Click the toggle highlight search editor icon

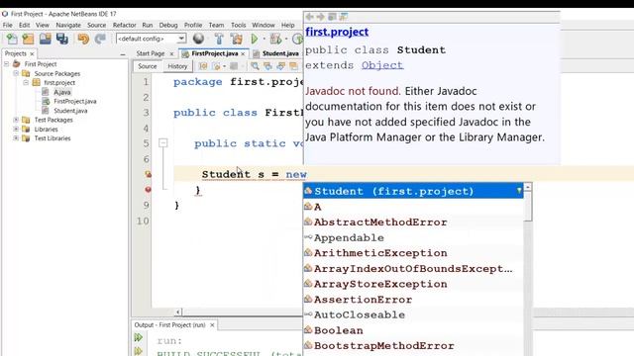pyautogui.click(x=293, y=66)
